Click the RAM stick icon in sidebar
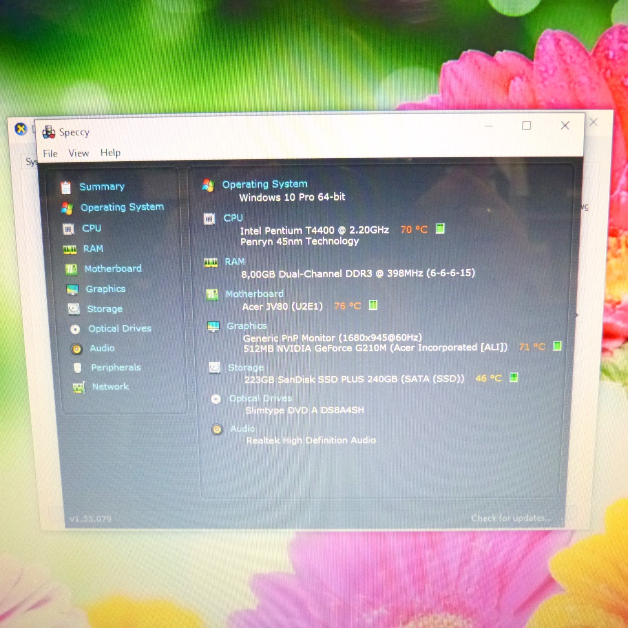Image resolution: width=628 pixels, height=628 pixels. 70,249
